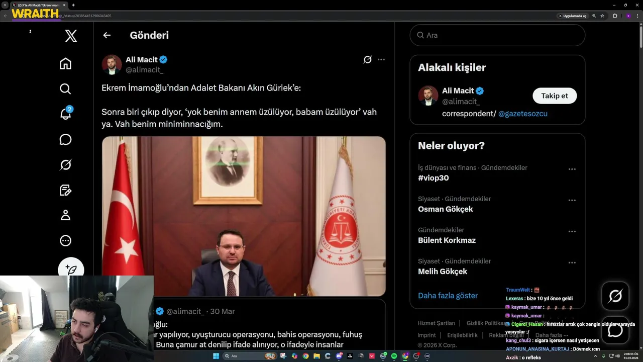Open the Messages chat bubble in sidebar
Viewport: 643px width, 362px height.
point(65,139)
